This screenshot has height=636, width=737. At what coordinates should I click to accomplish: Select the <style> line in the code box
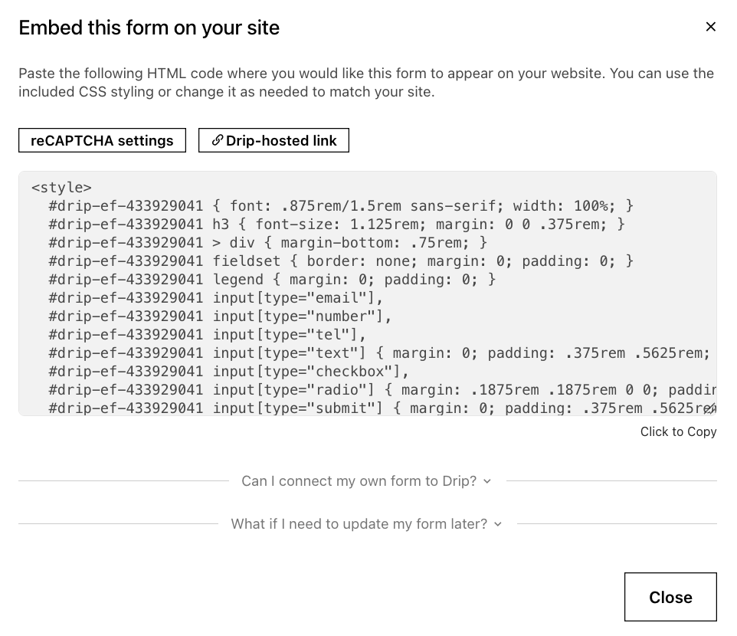pyautogui.click(x=61, y=187)
